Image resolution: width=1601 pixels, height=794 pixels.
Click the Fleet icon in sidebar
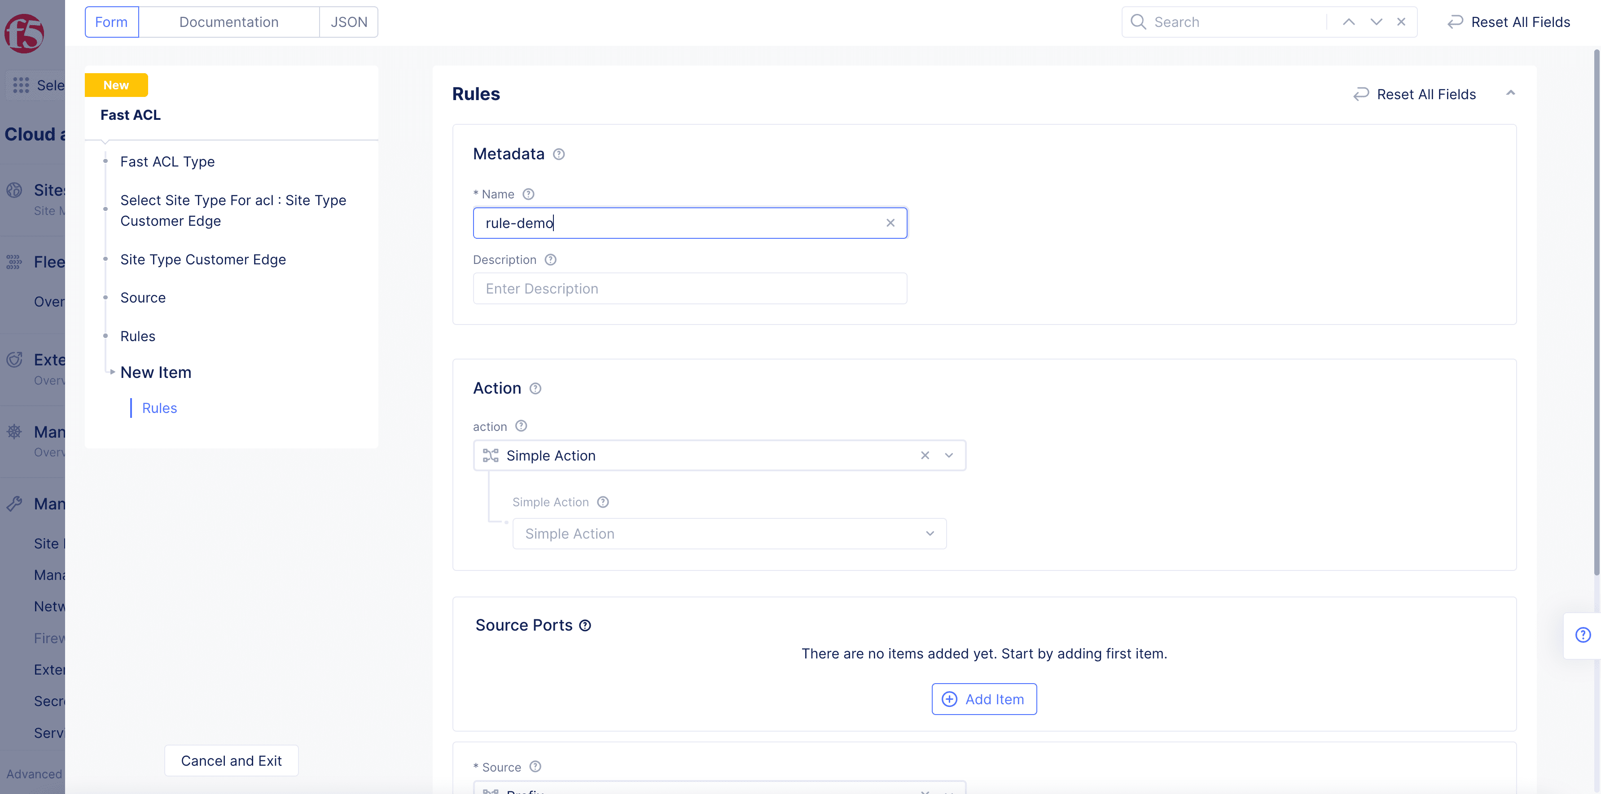tap(14, 262)
